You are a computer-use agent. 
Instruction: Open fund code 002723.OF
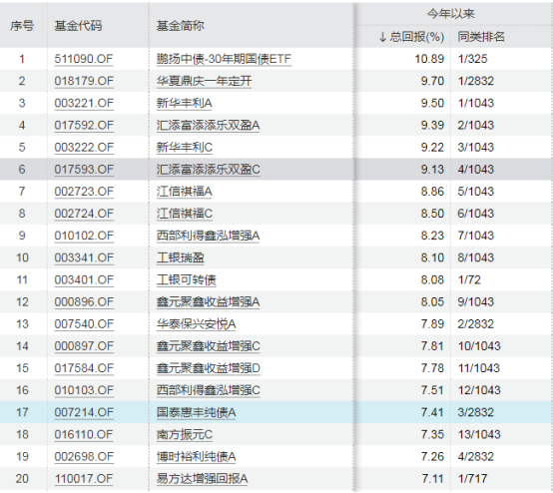click(84, 192)
